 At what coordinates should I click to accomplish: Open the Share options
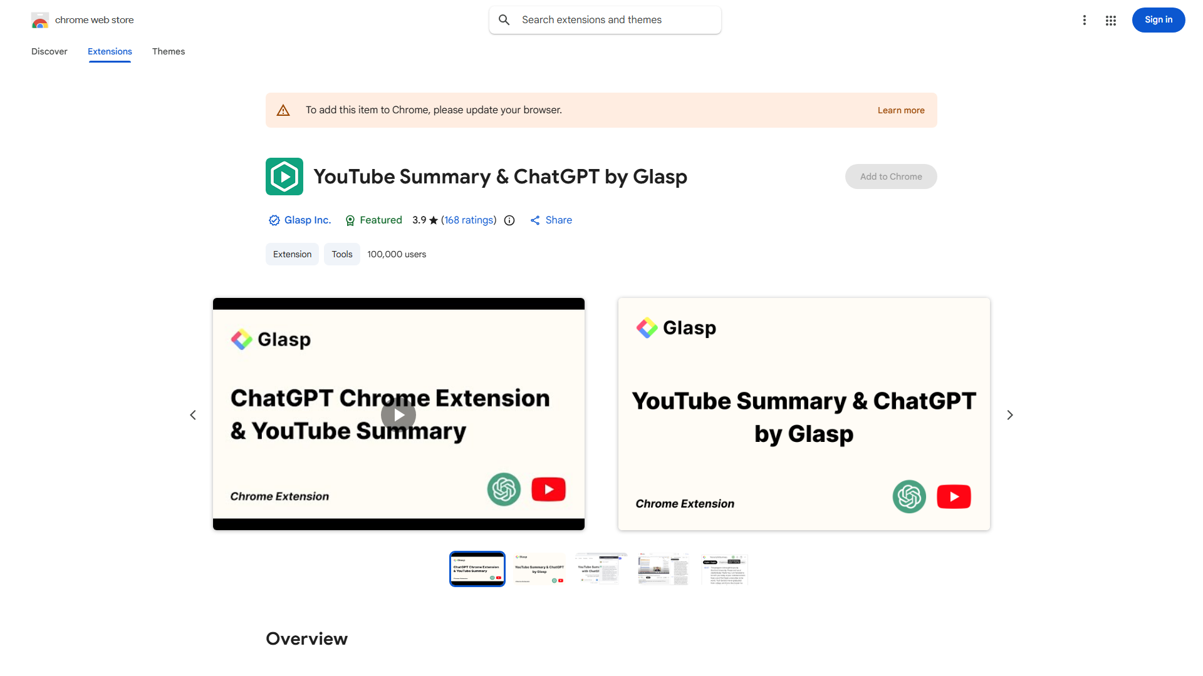point(551,220)
